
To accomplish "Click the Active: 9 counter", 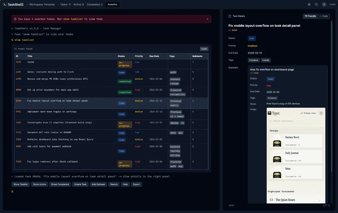I will click(79, 5).
